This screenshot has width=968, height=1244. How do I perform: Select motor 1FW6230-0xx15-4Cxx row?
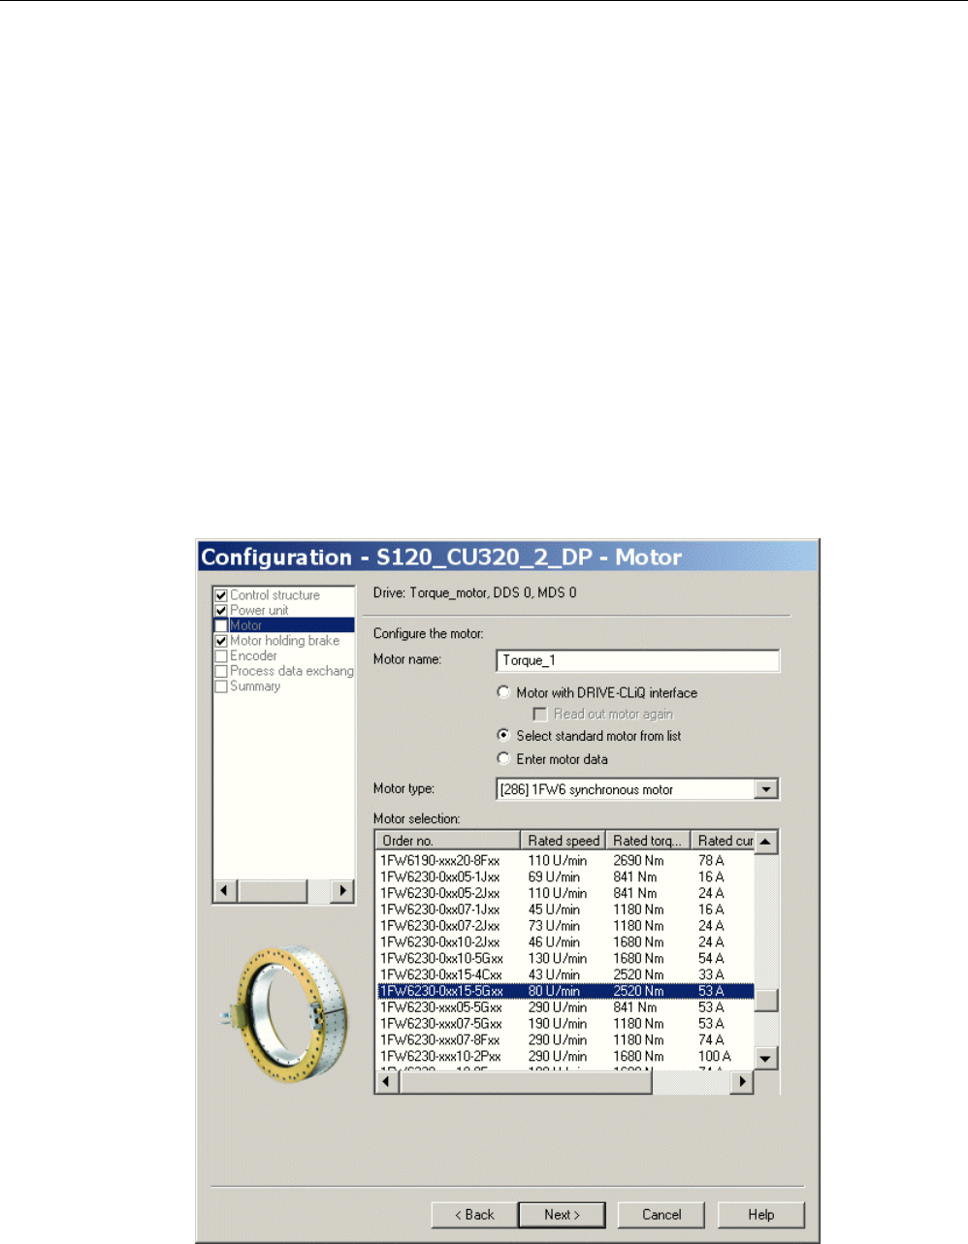pos(565,974)
